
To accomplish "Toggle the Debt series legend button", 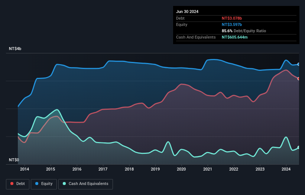I will (18, 184).
